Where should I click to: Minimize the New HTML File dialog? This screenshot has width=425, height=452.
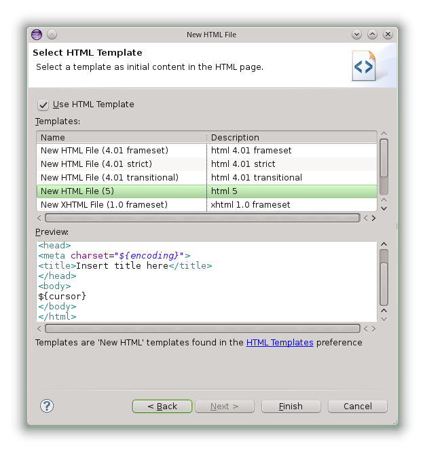point(356,35)
